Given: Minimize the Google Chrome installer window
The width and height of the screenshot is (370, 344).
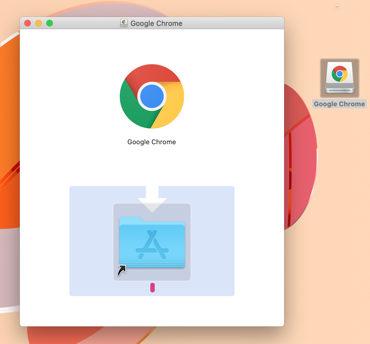Looking at the screenshot, I should 39,23.
